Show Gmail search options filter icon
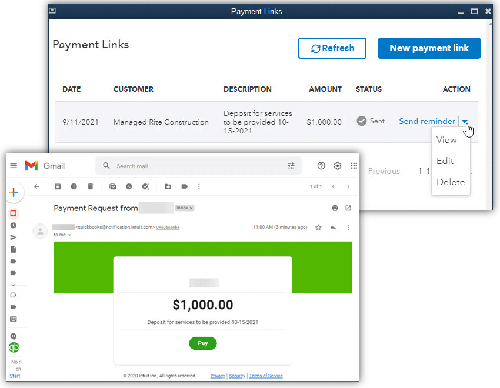 click(291, 166)
